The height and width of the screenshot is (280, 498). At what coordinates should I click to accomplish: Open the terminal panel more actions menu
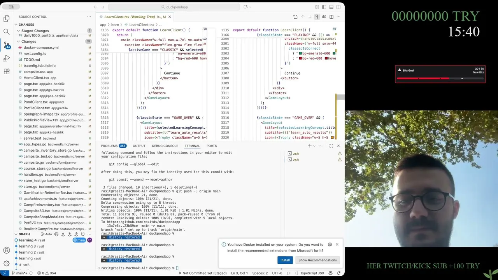point(321,146)
